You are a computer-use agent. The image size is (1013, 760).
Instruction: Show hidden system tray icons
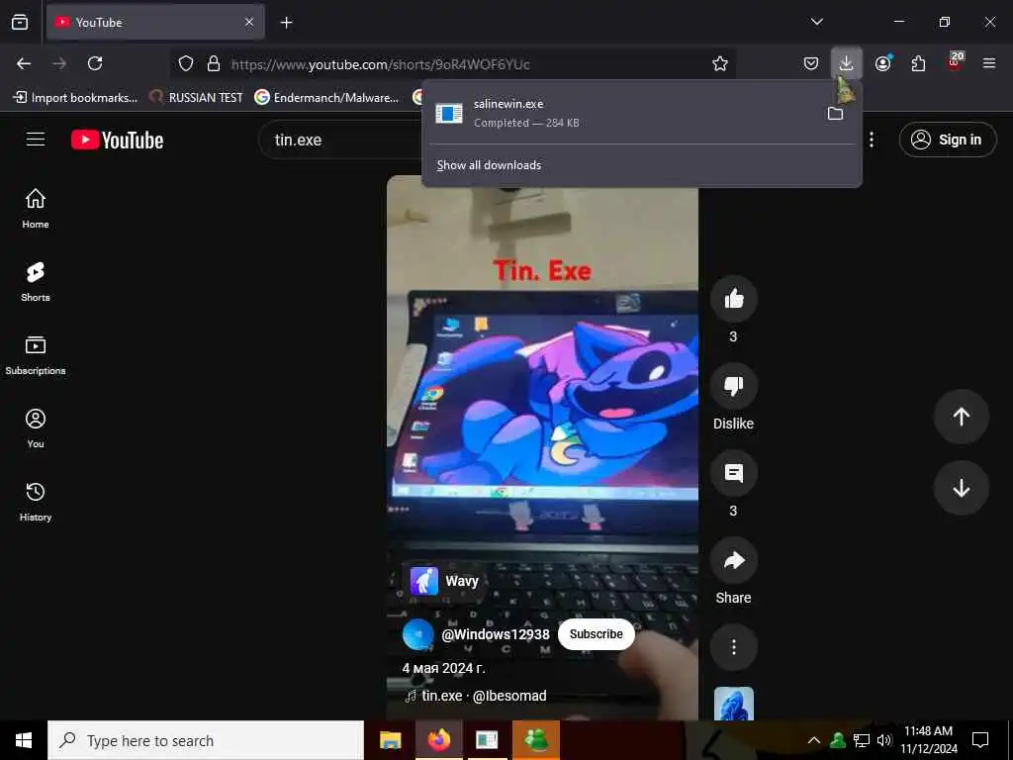click(x=814, y=740)
